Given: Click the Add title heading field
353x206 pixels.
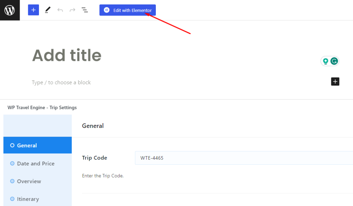Looking at the screenshot, I should (x=67, y=55).
